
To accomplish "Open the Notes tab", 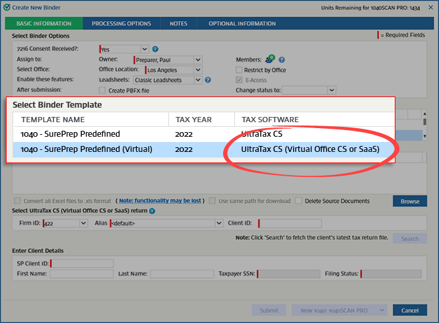I will (178, 24).
